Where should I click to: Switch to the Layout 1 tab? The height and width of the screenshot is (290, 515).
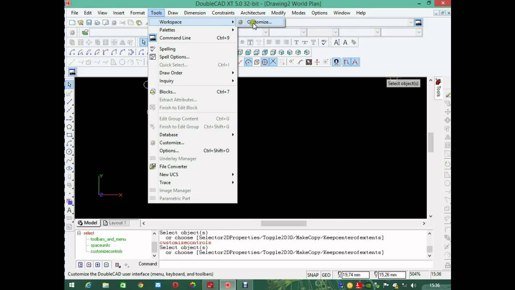click(115, 223)
